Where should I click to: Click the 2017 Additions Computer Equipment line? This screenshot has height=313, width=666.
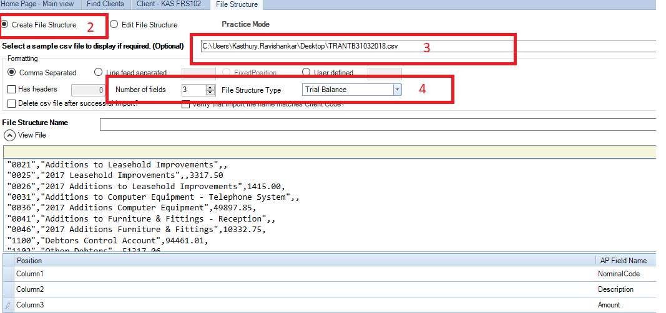132,208
